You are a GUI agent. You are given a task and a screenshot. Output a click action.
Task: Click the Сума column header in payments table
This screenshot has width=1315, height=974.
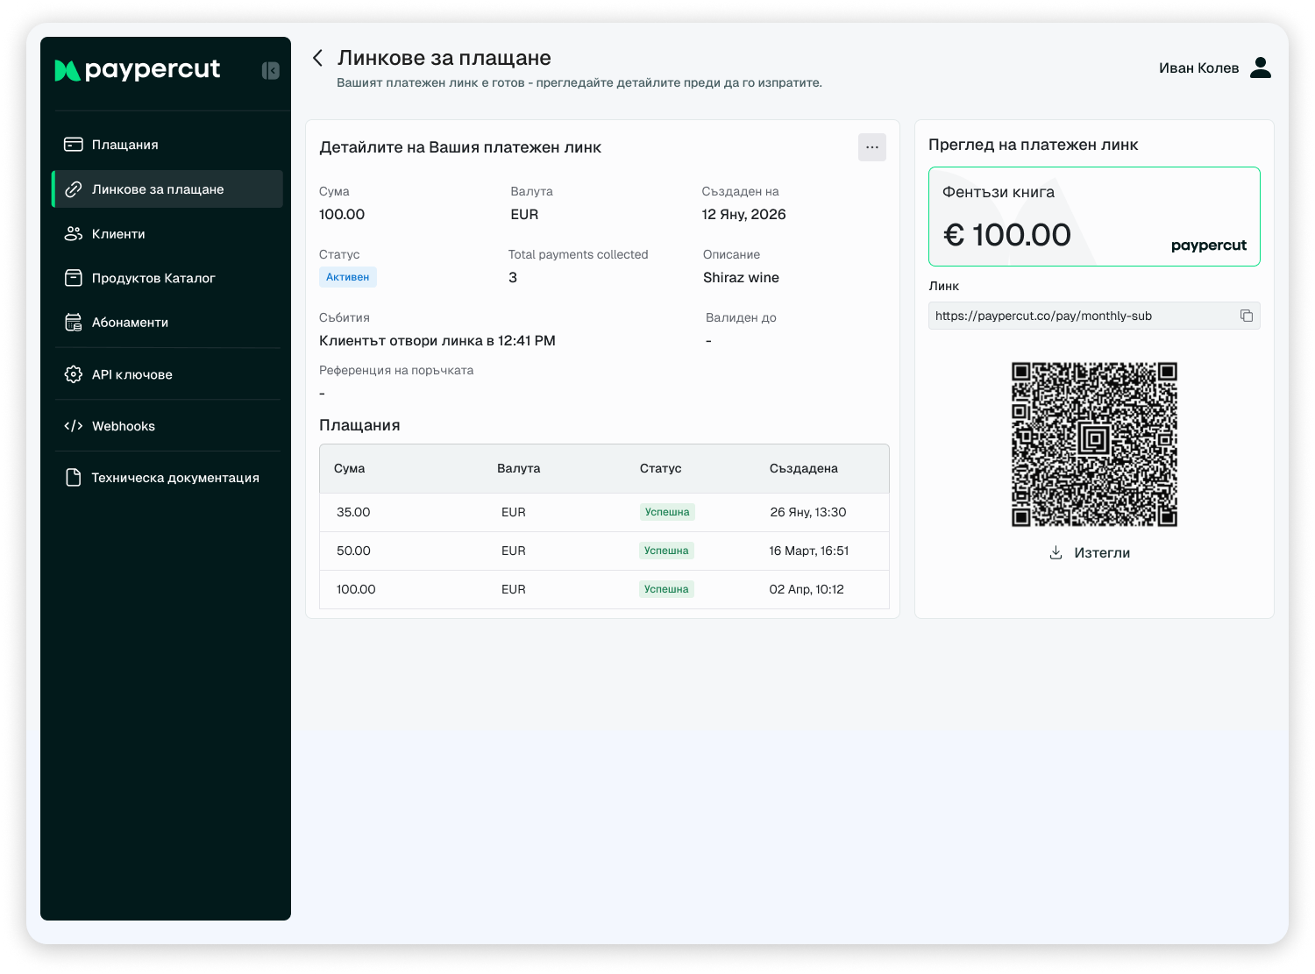[349, 468]
